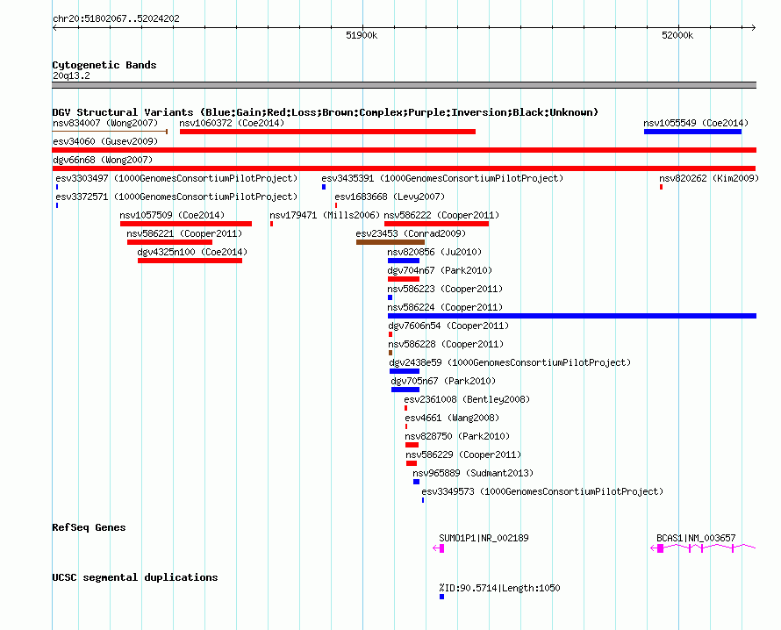The image size is (781, 630).
Task: Open the esv2361008 (Bentley2008) label
Action: click(x=467, y=399)
